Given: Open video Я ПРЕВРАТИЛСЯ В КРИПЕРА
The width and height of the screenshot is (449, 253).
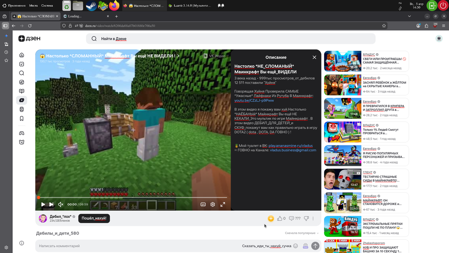Looking at the screenshot, I should click(x=342, y=108).
